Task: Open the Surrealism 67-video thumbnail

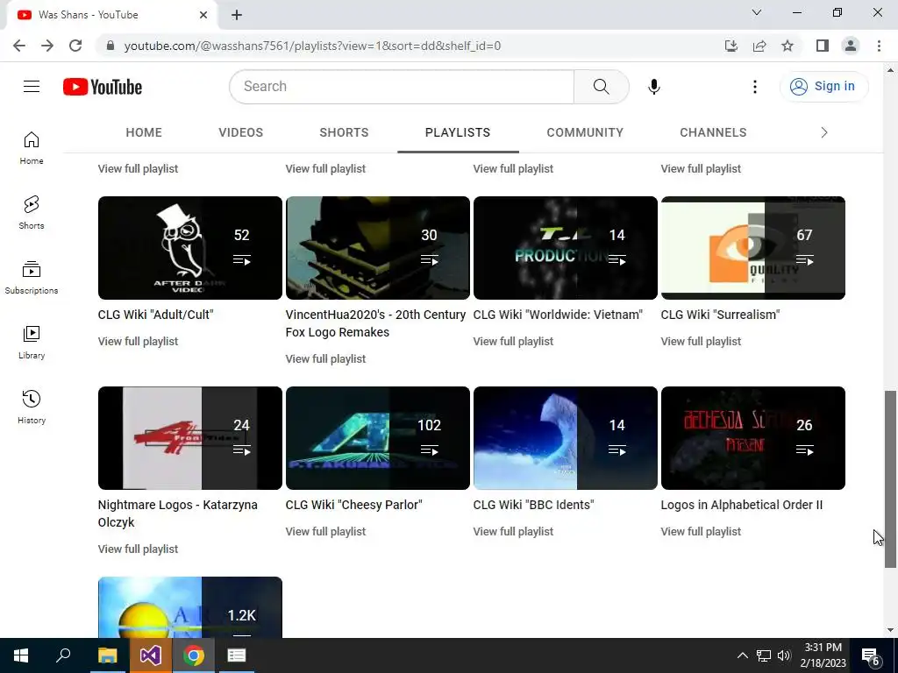Action: 753,248
